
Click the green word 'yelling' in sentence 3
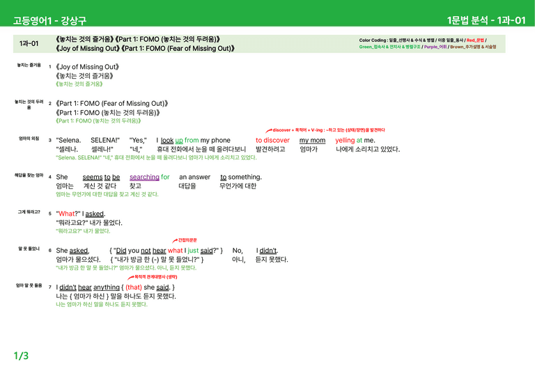pos(345,140)
